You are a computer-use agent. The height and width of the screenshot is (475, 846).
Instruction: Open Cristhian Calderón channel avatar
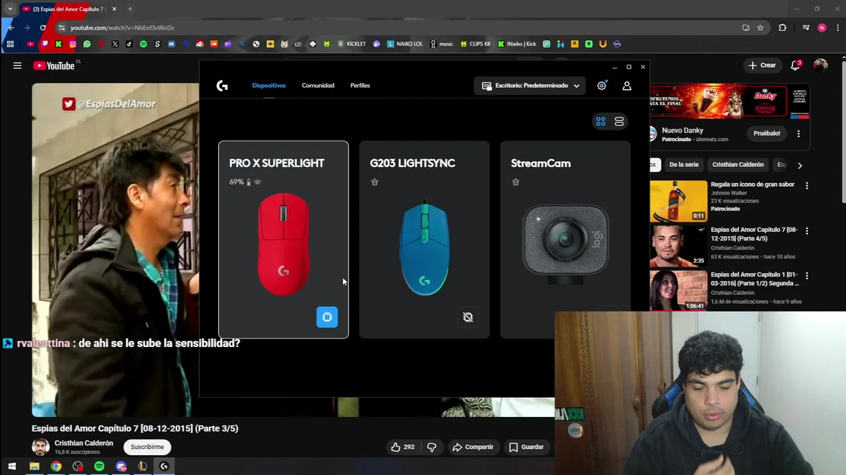[x=41, y=447]
